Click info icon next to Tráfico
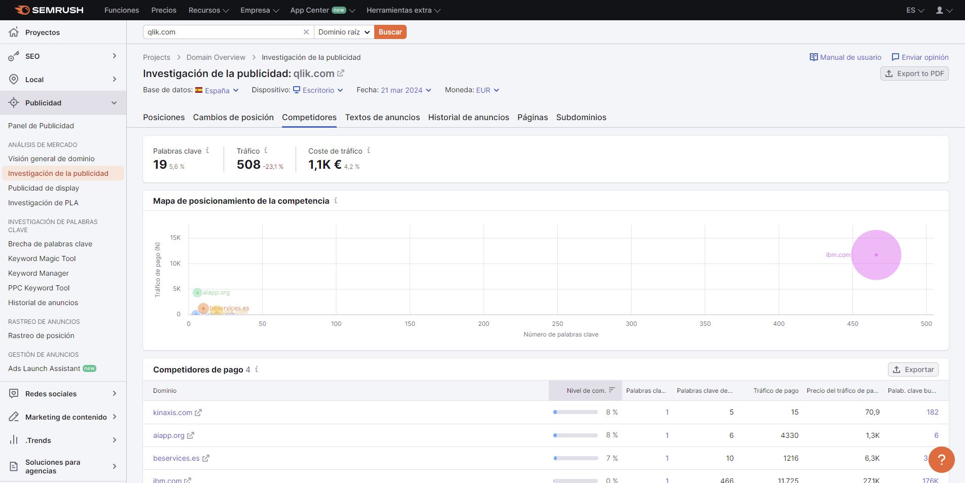The image size is (965, 483). pos(266,151)
